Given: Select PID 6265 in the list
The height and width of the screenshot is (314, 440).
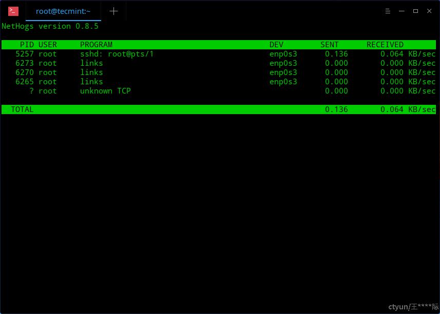Looking at the screenshot, I should click(x=25, y=82).
